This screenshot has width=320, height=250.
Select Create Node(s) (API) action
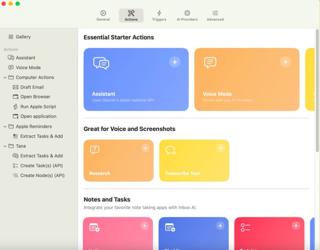pyautogui.click(x=42, y=175)
